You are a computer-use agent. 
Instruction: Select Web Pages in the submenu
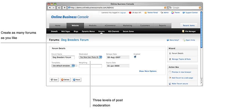tap(66, 31)
